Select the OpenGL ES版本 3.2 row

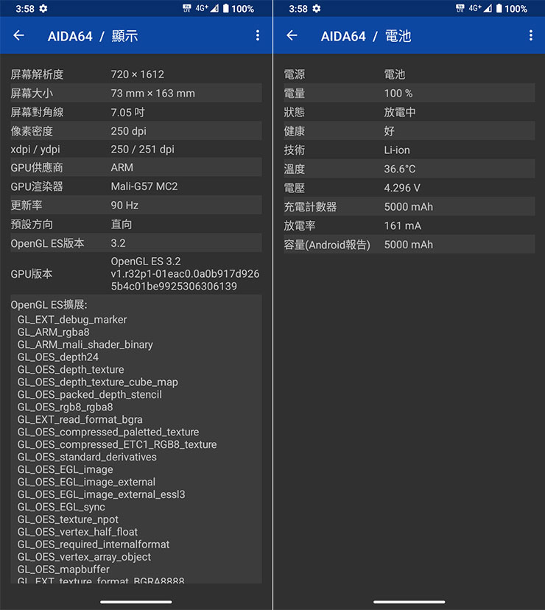tap(136, 243)
